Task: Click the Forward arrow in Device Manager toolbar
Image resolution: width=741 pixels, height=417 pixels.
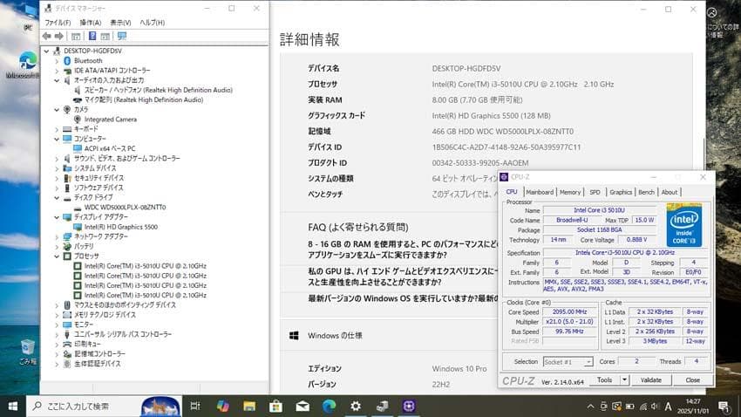Action: pyautogui.click(x=58, y=36)
